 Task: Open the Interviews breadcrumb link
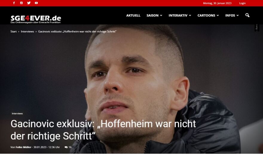tap(27, 32)
